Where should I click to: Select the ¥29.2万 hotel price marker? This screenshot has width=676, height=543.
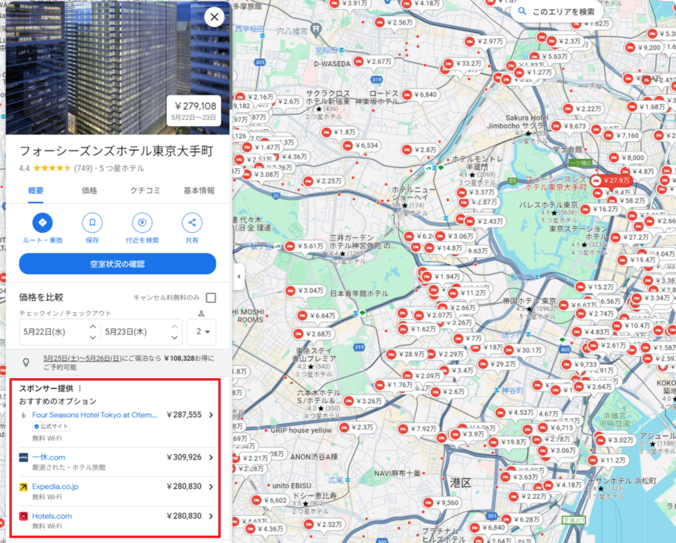[498, 364]
